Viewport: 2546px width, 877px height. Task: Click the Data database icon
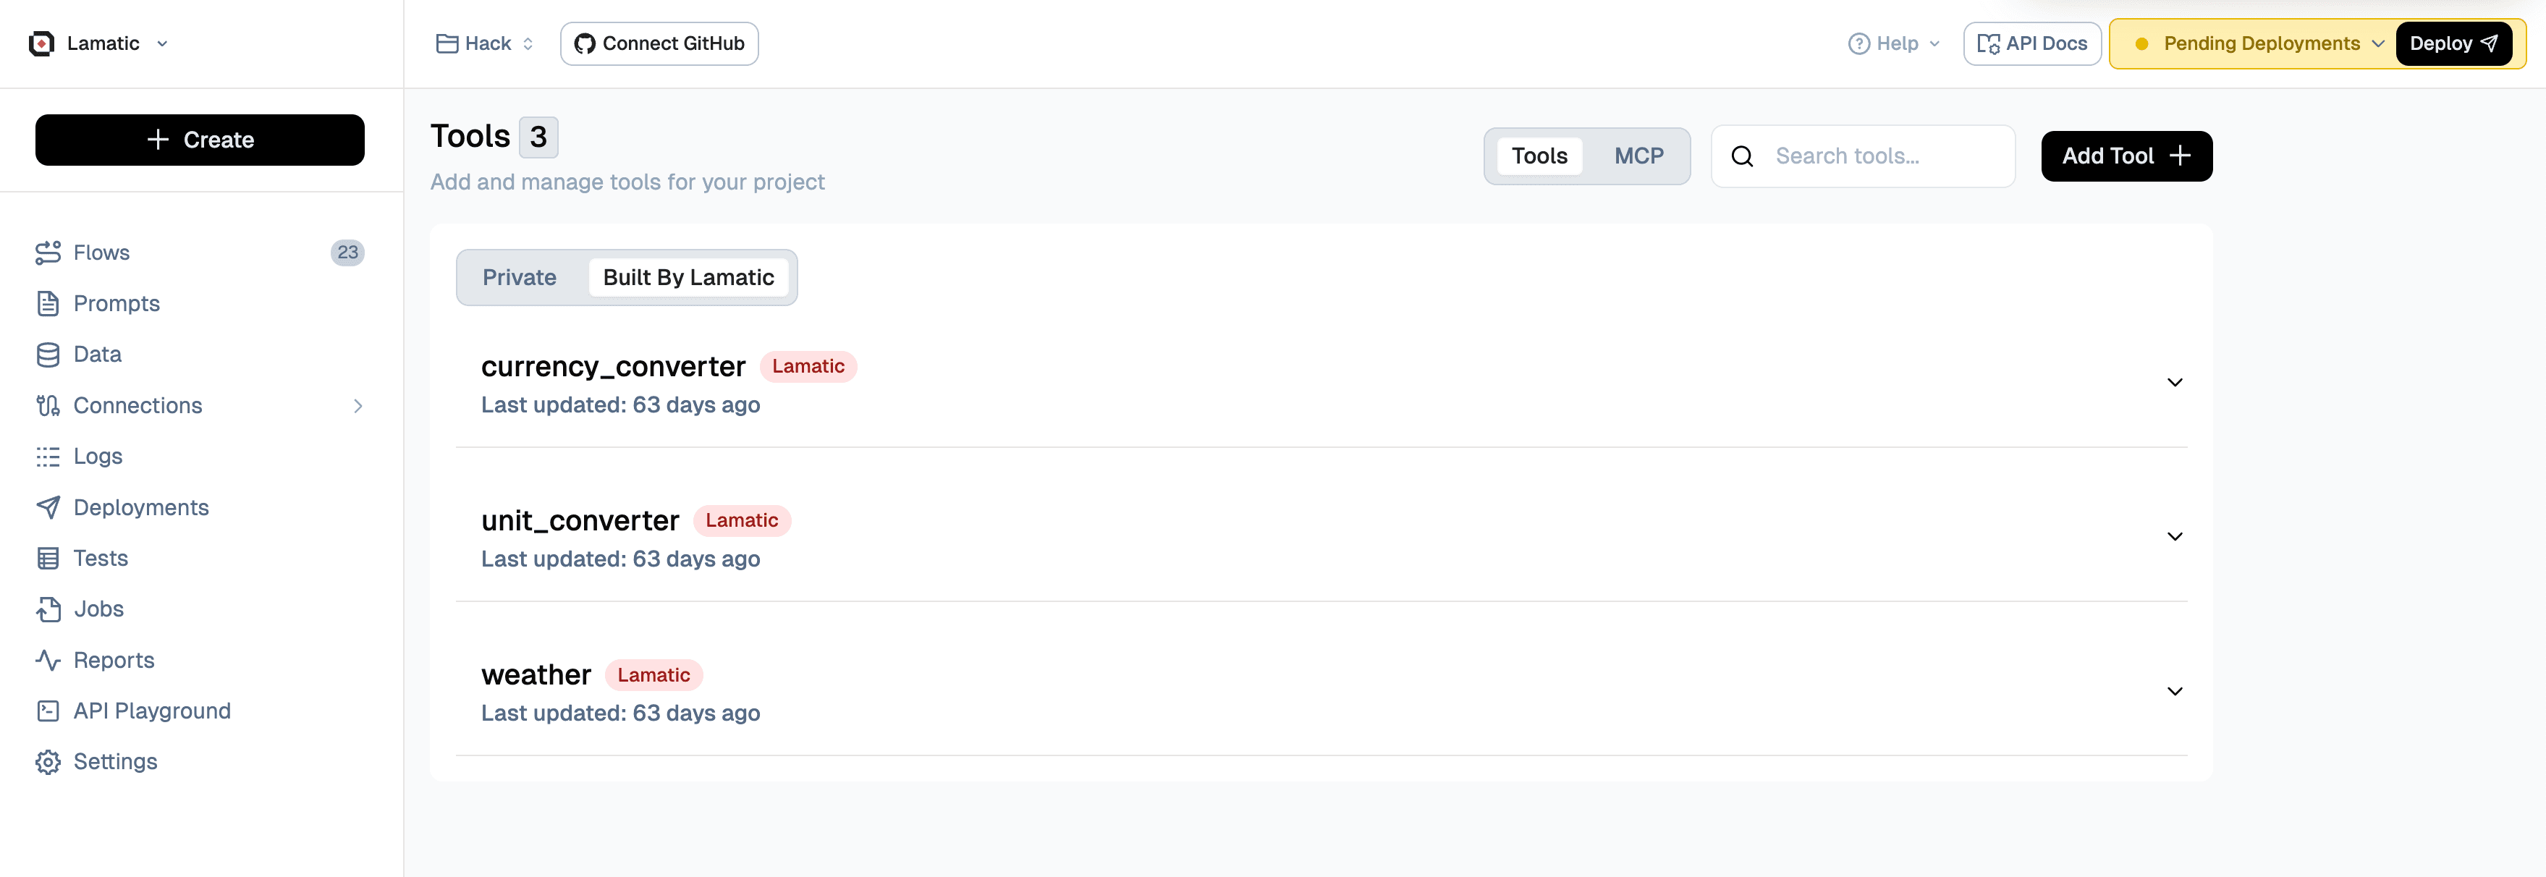click(48, 355)
